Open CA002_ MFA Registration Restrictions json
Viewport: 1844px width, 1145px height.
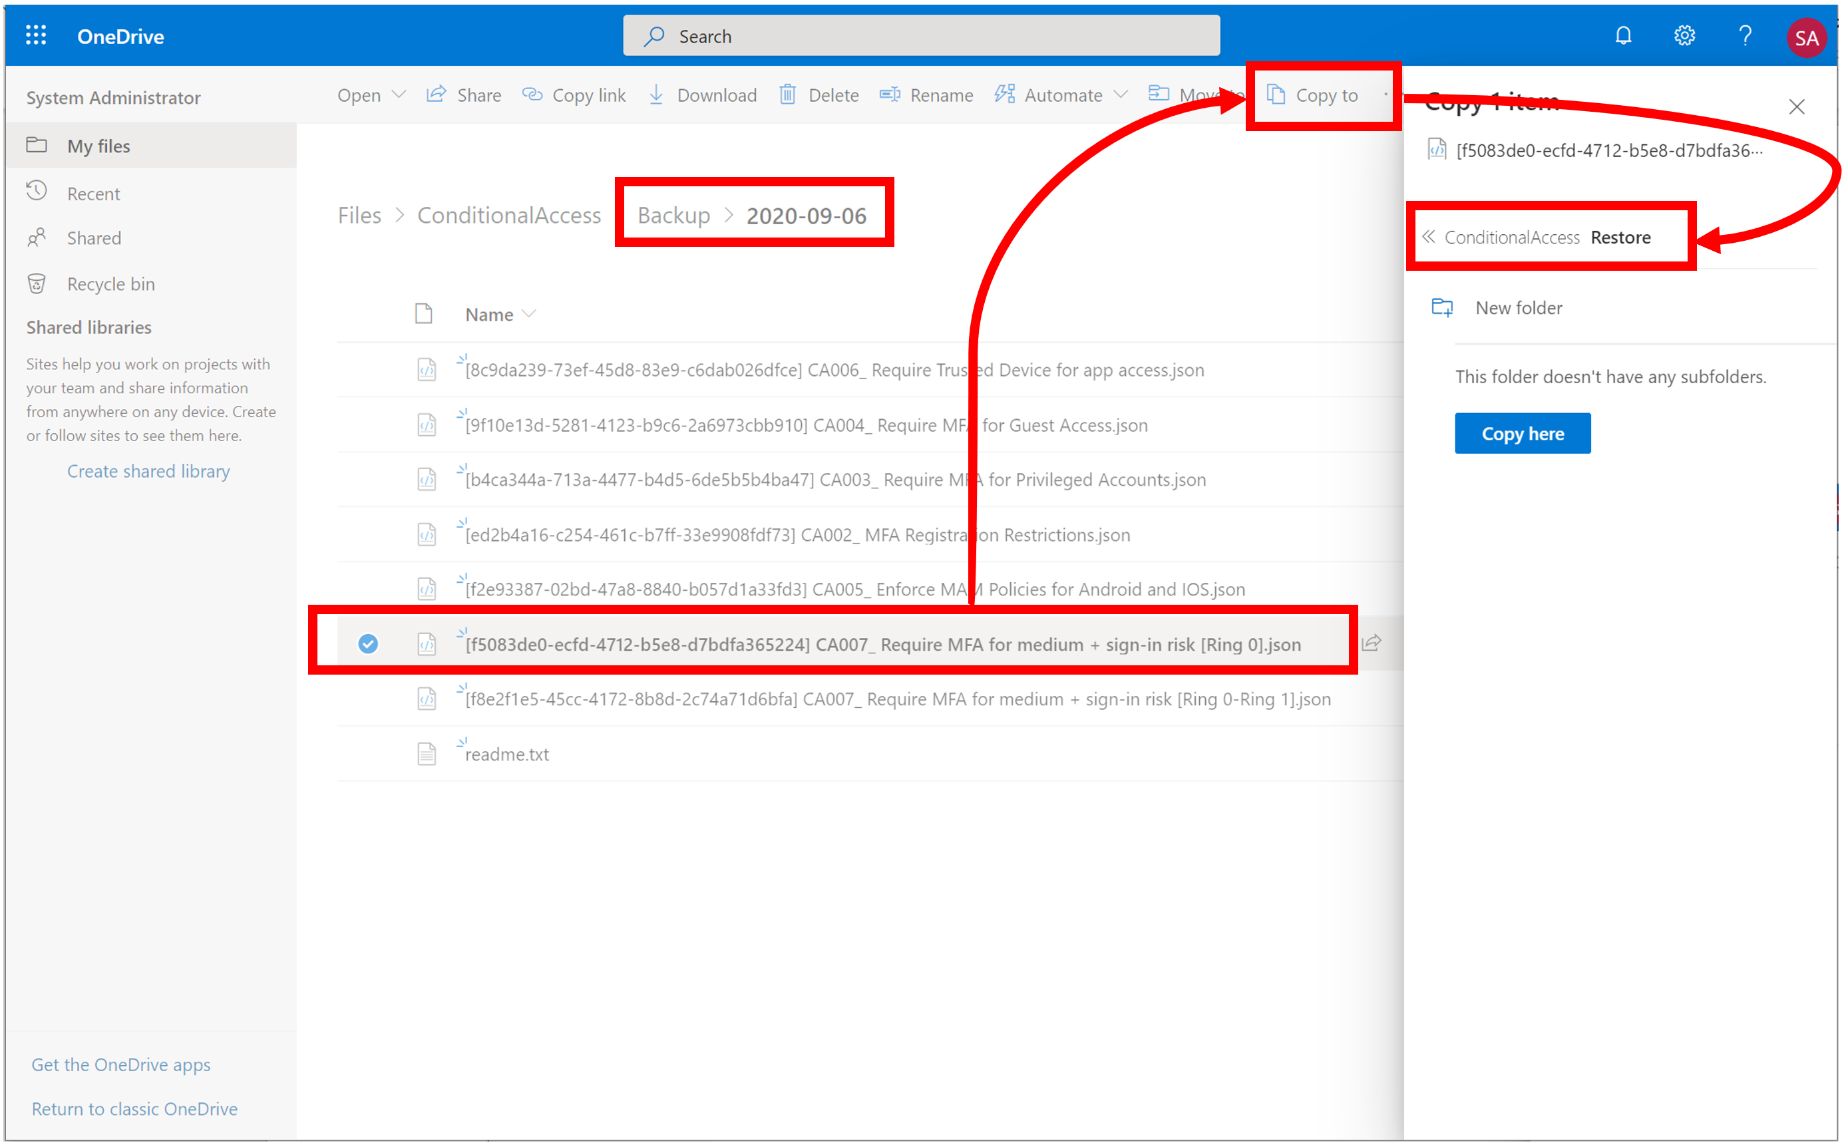(x=797, y=536)
